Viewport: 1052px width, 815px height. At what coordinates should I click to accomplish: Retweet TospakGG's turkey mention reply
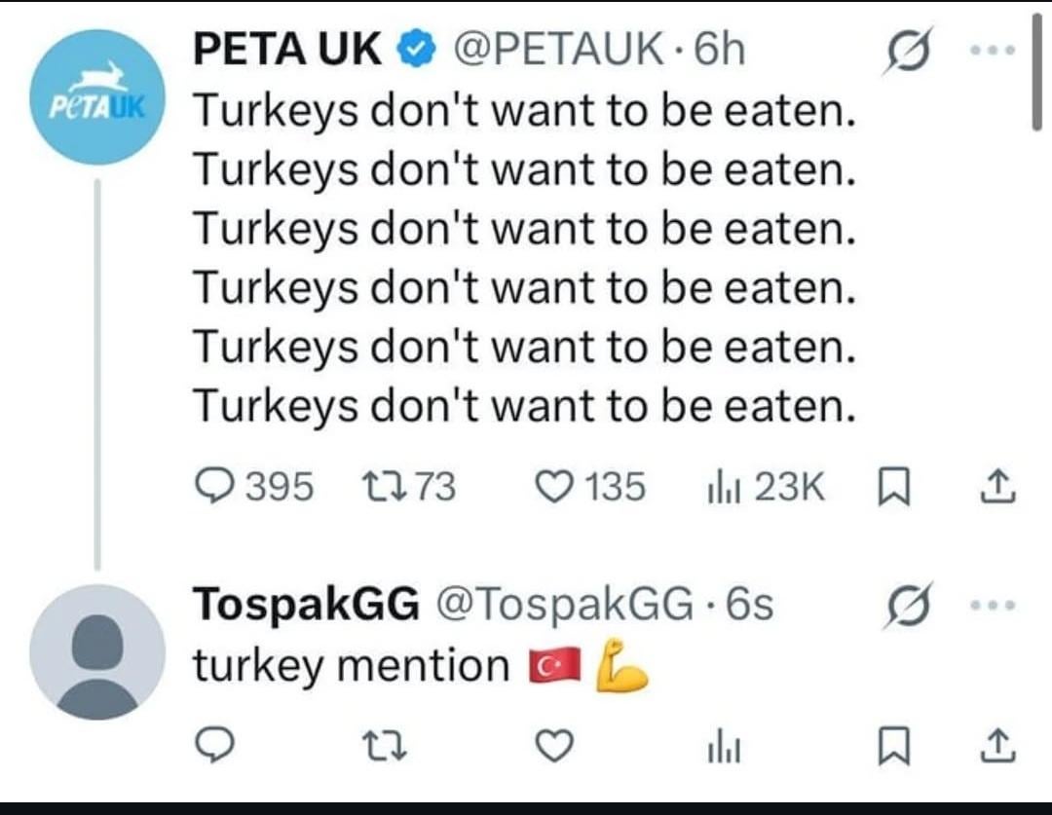[x=376, y=747]
